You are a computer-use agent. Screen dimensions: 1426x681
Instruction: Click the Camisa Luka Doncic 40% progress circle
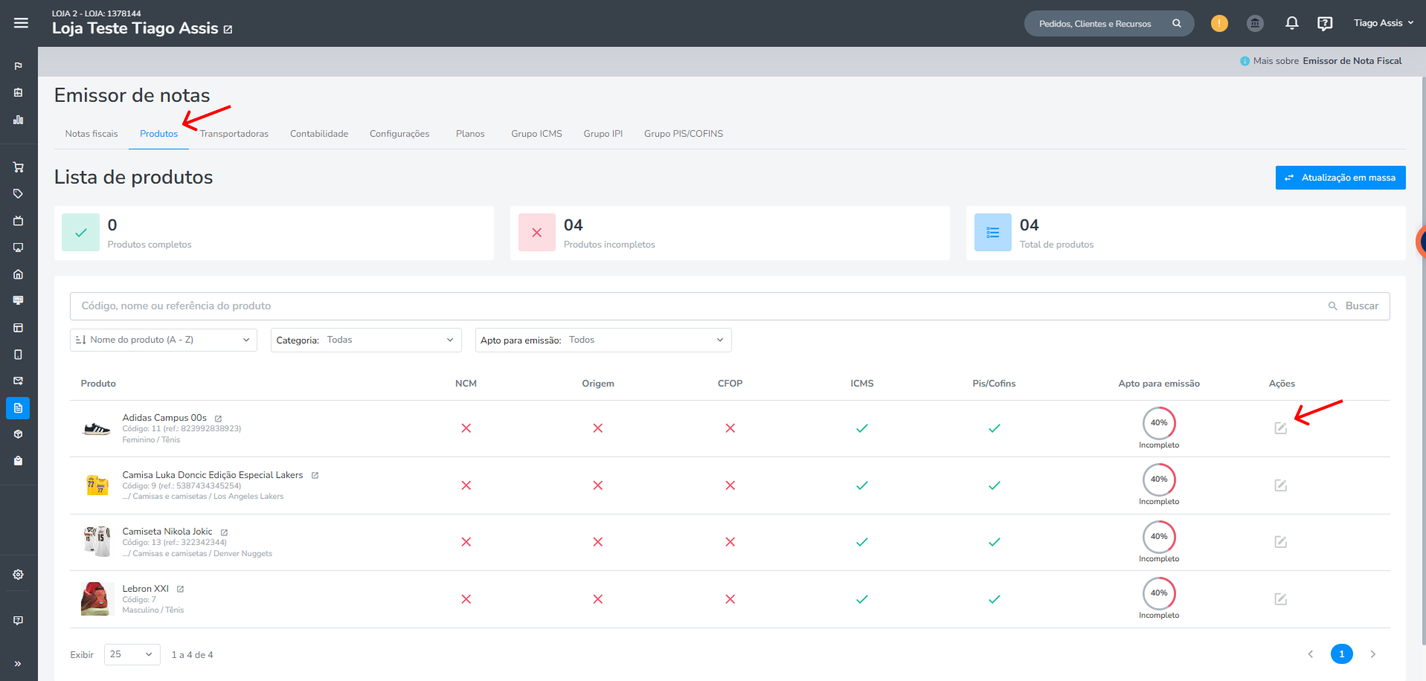pos(1159,480)
